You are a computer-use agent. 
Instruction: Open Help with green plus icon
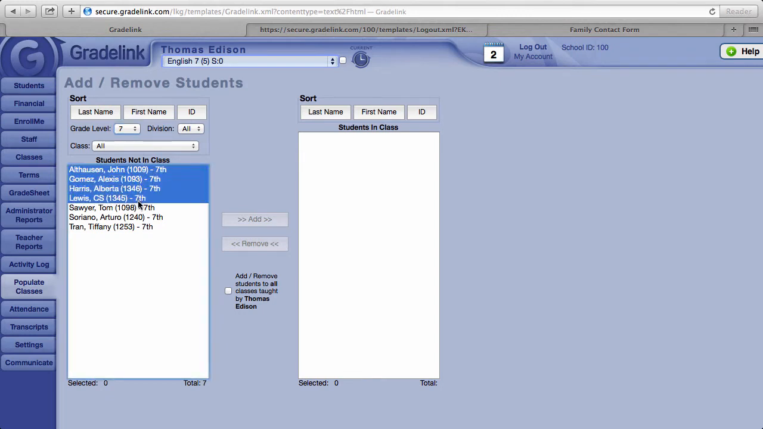point(742,51)
